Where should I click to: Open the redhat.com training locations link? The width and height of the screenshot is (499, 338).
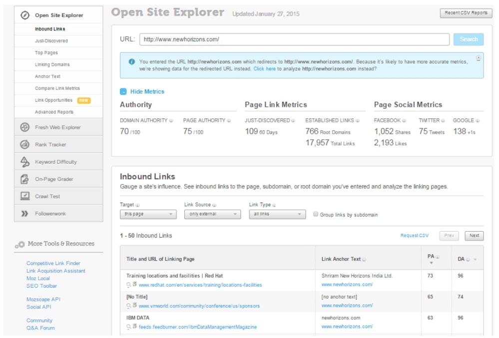(x=200, y=285)
